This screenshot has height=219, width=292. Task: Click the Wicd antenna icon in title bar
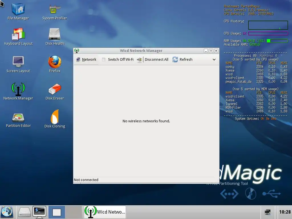click(x=76, y=50)
